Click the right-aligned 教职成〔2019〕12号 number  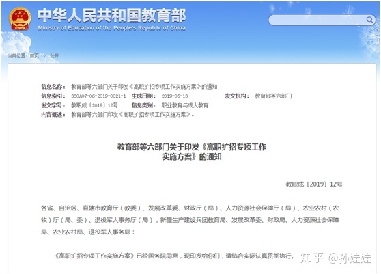(314, 184)
